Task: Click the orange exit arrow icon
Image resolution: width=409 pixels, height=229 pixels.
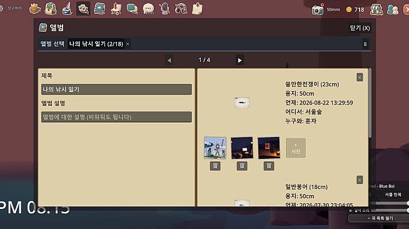Action: pos(406,9)
